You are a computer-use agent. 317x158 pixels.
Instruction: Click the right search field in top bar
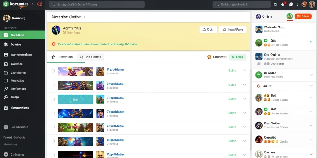click(x=241, y=4)
